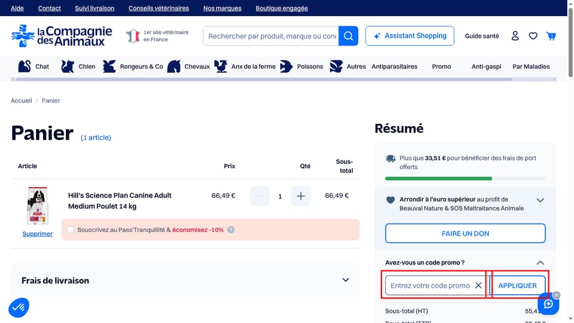Increase quantity with plus button

301,196
